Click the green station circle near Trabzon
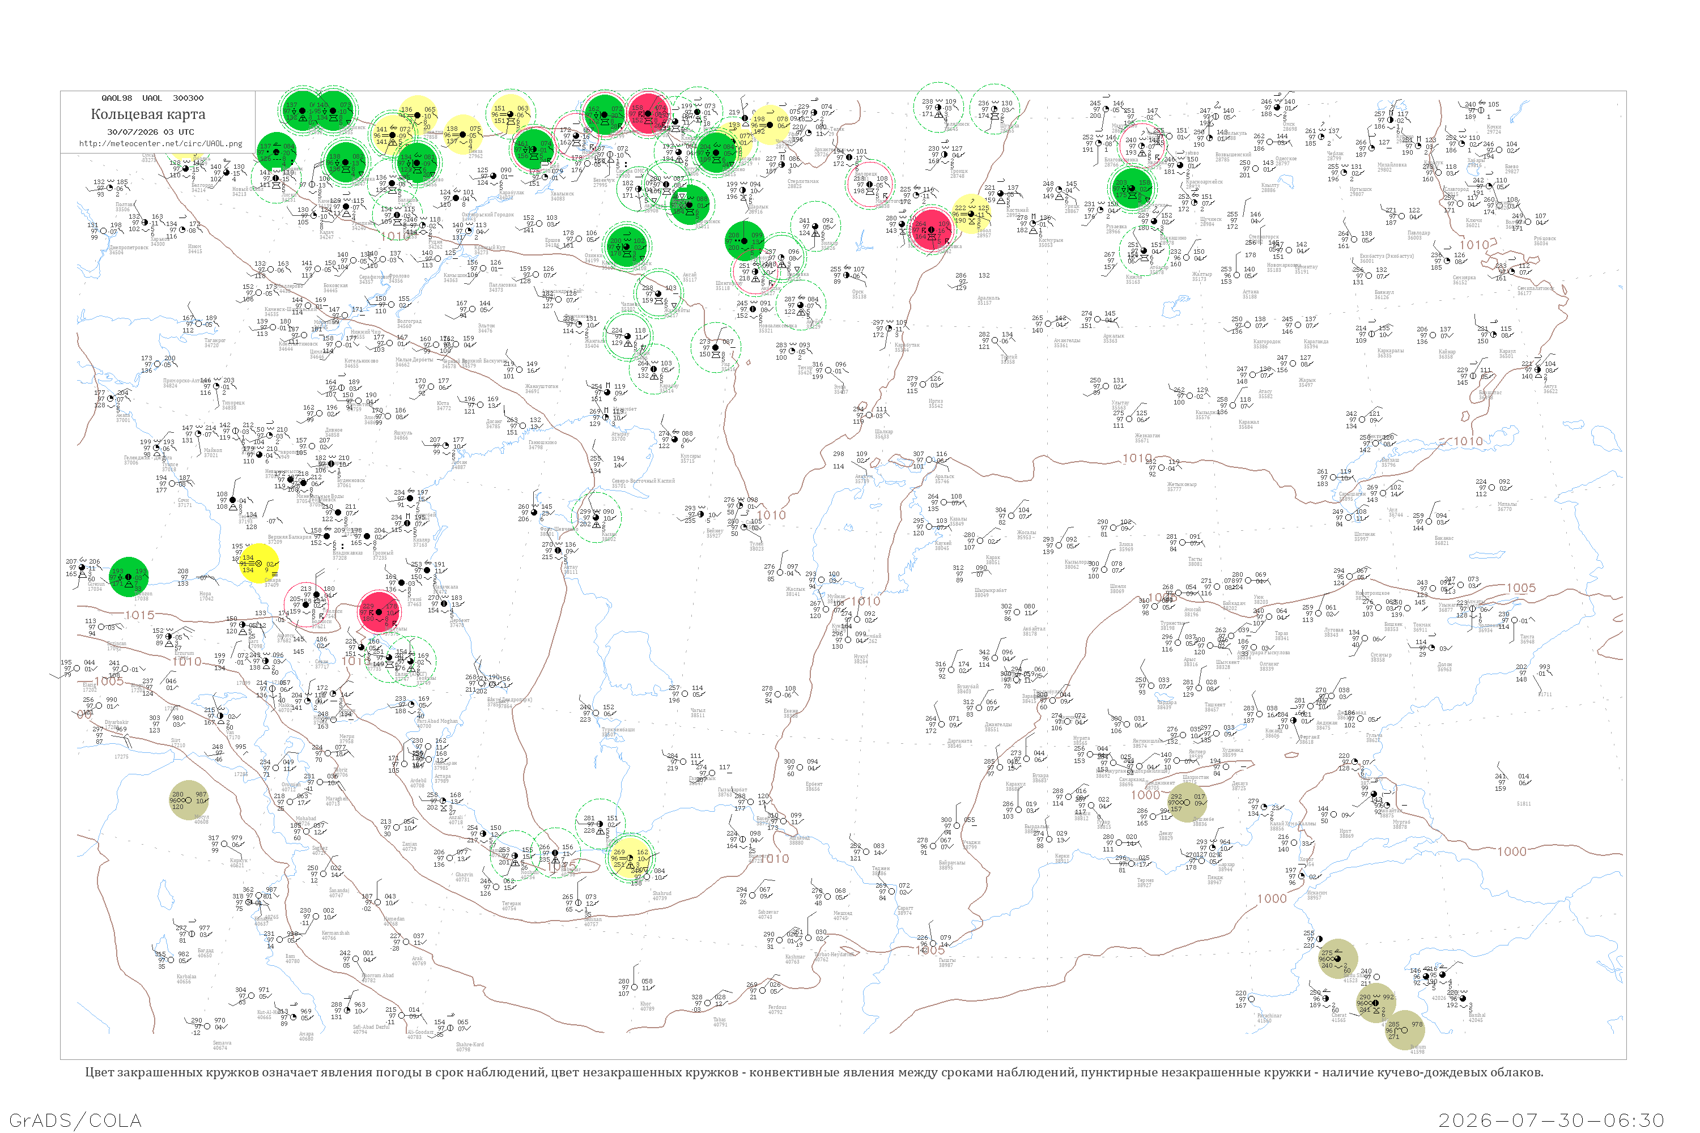 click(129, 577)
